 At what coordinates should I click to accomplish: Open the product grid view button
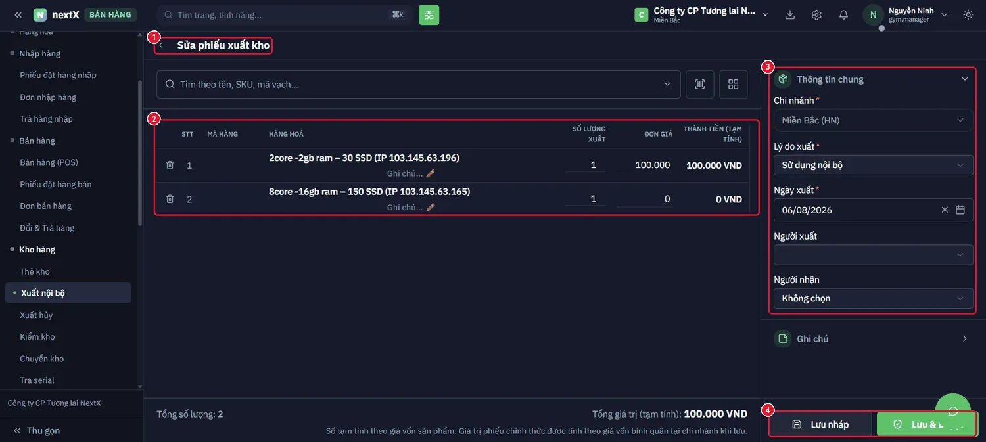(x=734, y=84)
